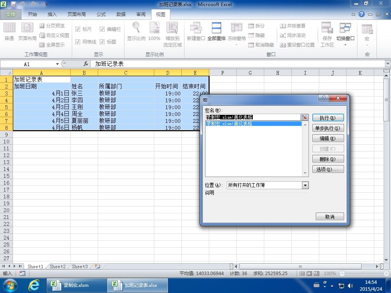Open a New Window (新建窗口)
391x293 pixels.
(x=196, y=31)
